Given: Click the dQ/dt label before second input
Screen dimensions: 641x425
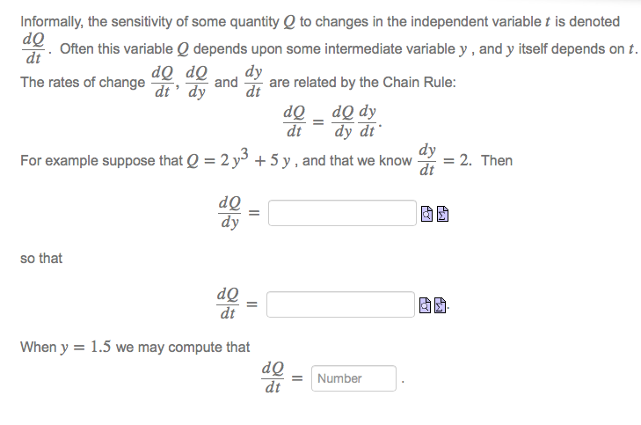Looking at the screenshot, I should pyautogui.click(x=228, y=304).
